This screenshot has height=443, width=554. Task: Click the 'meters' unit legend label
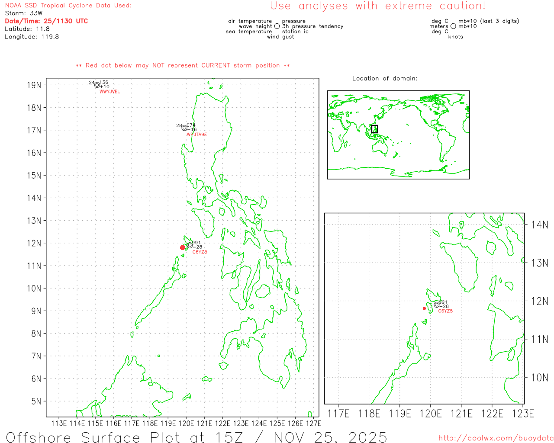(x=439, y=26)
